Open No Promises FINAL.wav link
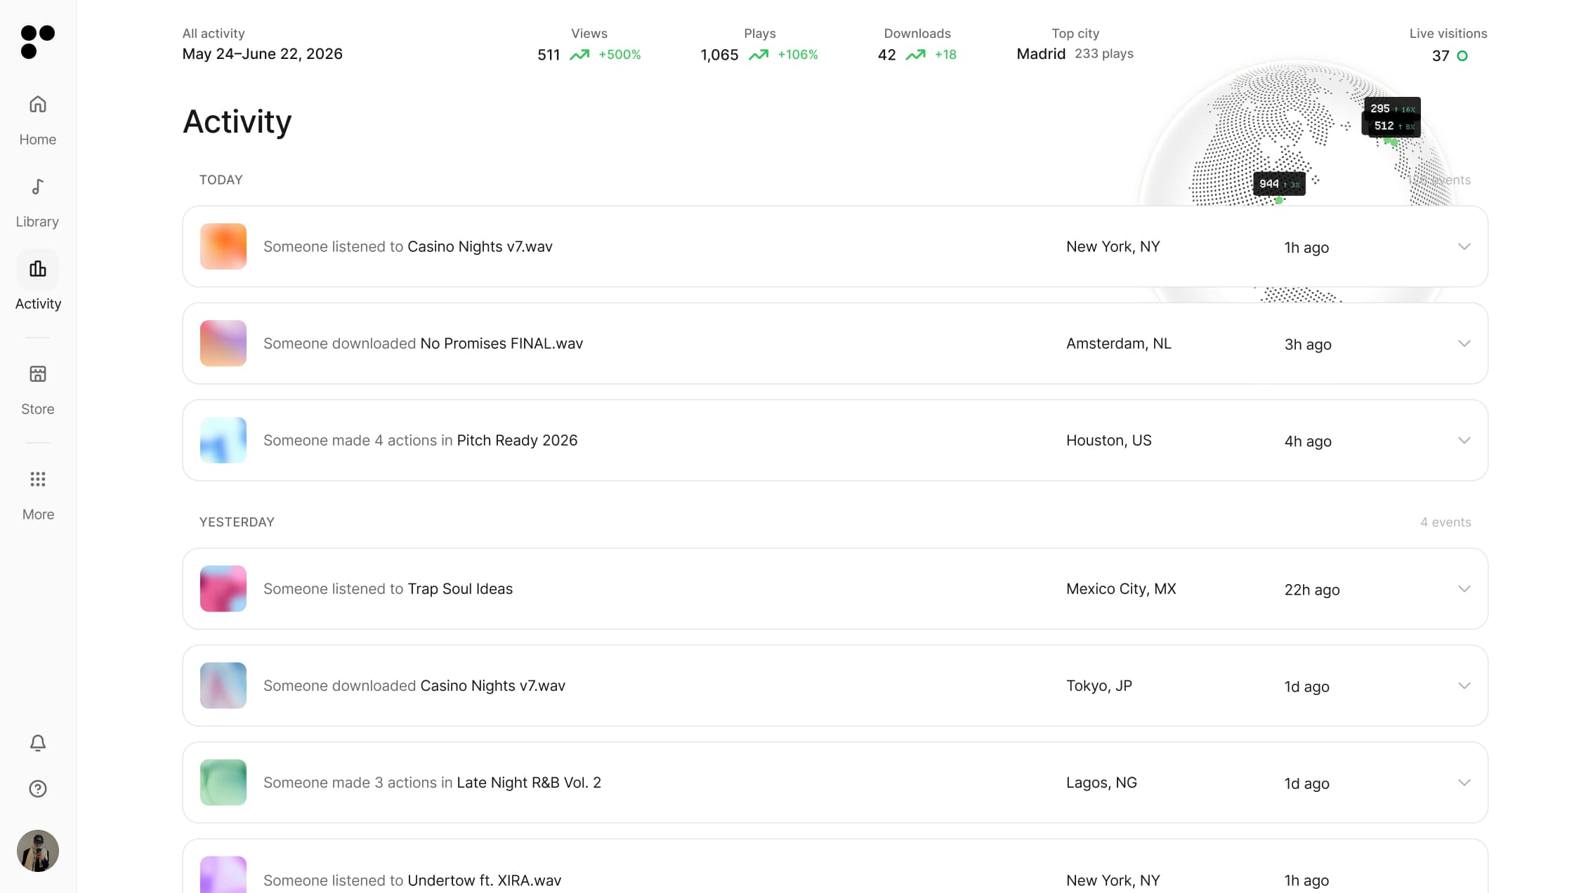 pos(501,343)
